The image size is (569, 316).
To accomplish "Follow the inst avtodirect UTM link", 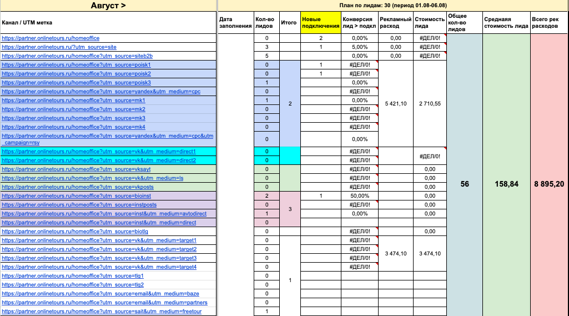I will point(105,214).
